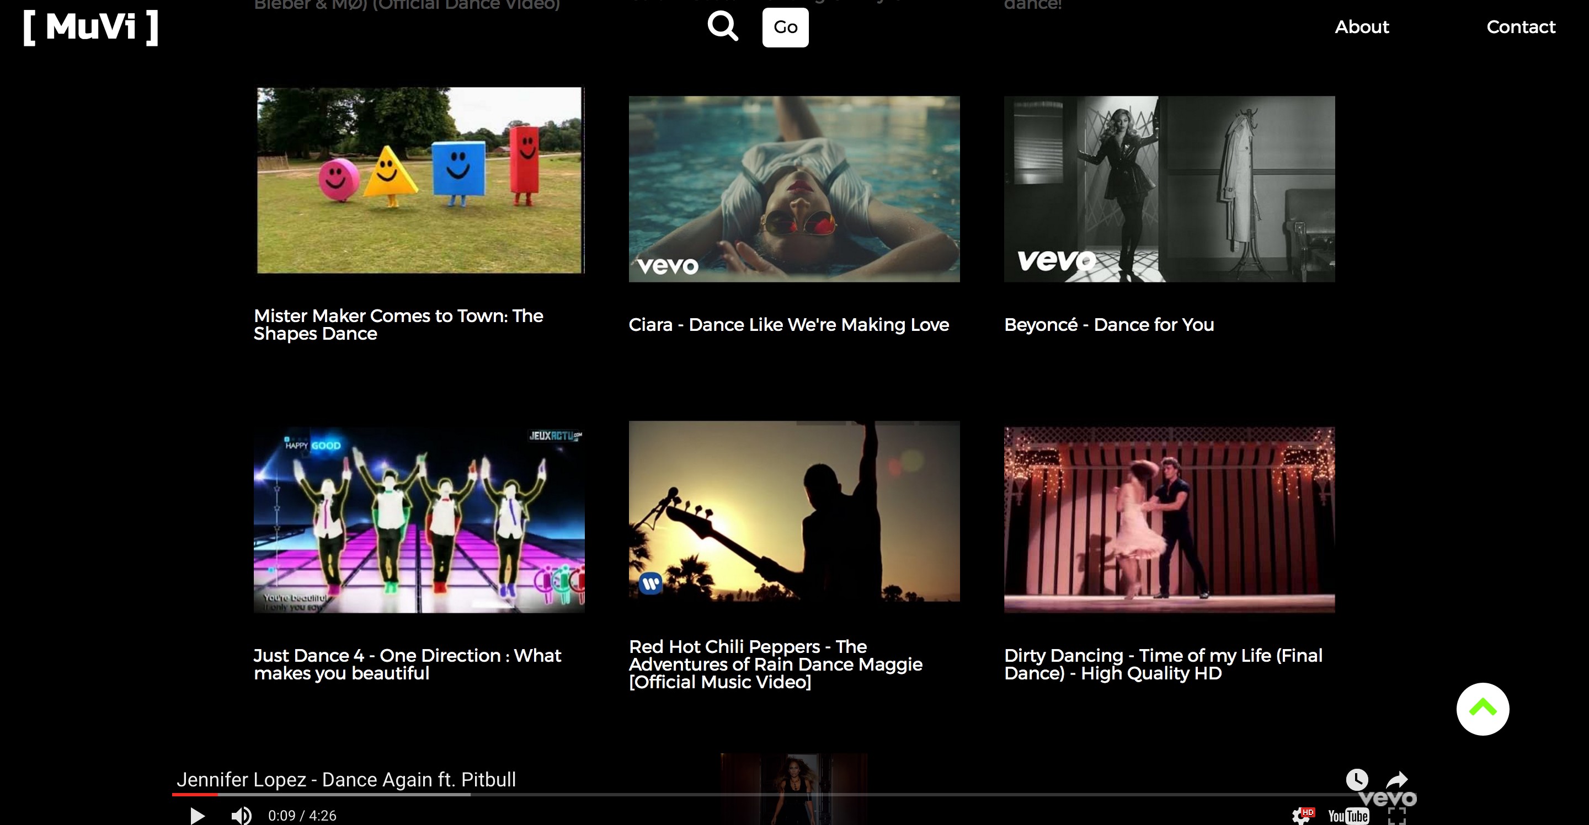Open the Contact page
This screenshot has height=825, width=1589.
pos(1521,27)
